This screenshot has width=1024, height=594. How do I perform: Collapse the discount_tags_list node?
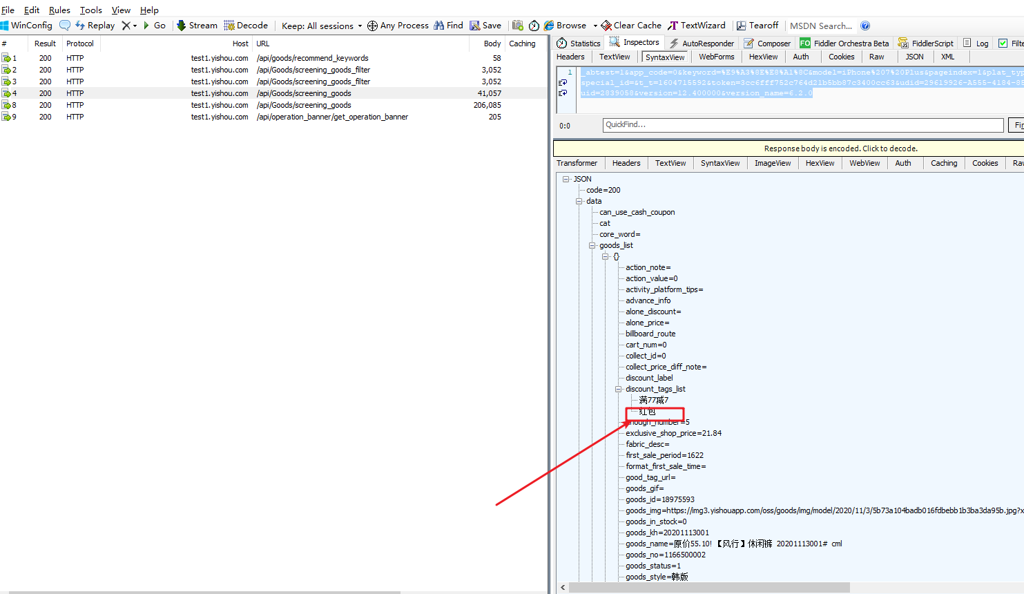coord(619,389)
